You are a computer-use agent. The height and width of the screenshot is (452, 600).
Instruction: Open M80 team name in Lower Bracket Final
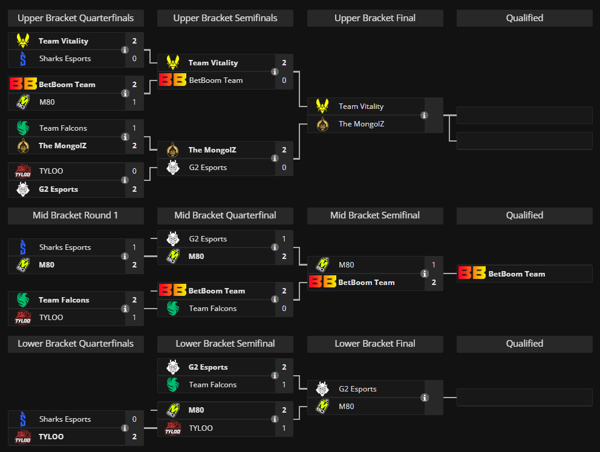pos(347,407)
